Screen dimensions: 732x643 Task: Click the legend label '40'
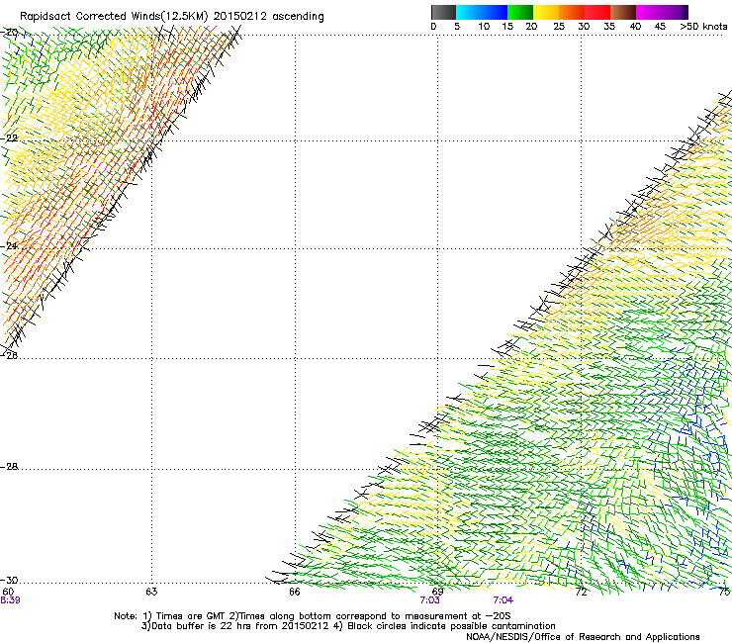[x=635, y=27]
